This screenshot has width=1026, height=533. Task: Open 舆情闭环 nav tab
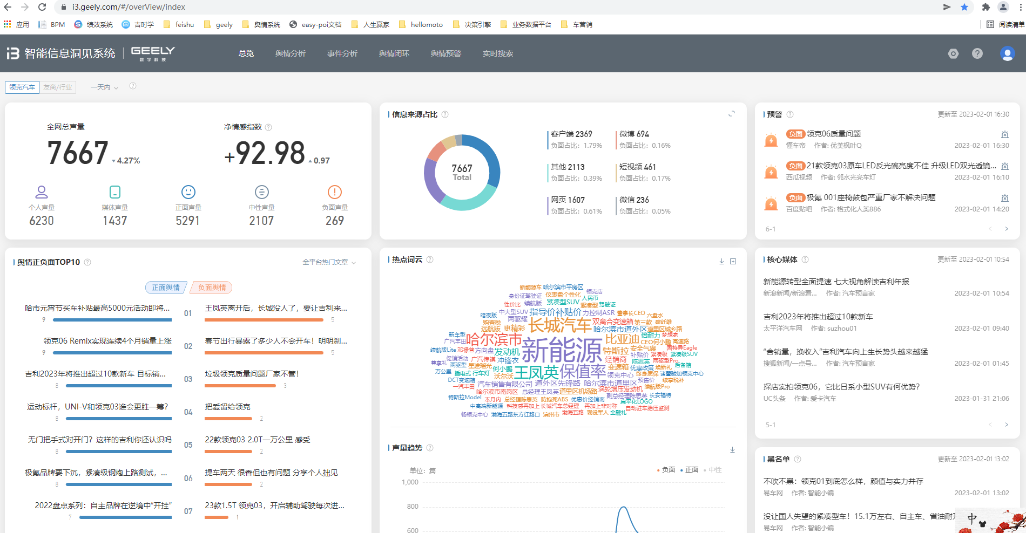tap(394, 53)
